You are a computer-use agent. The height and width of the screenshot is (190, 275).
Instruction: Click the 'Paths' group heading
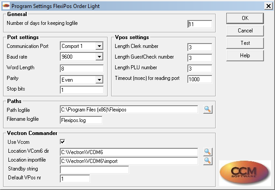pos(14,101)
